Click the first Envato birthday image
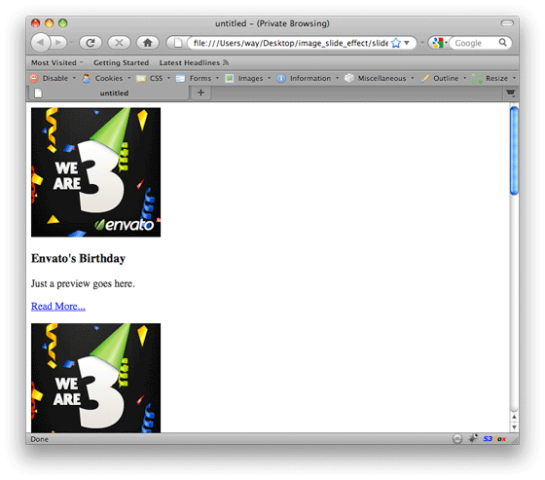 (96, 172)
